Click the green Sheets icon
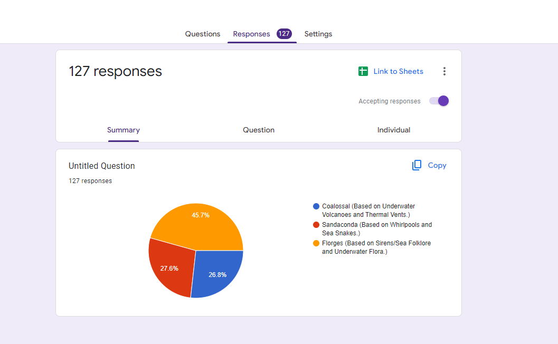 coord(363,71)
